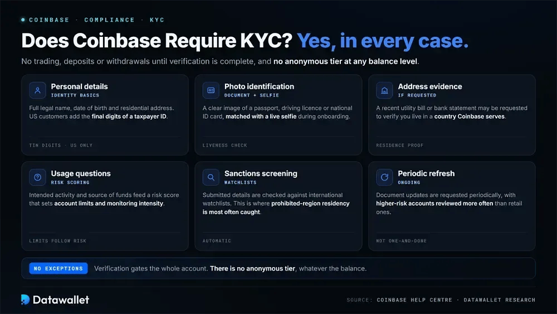557x314 pixels.
Task: Click the COINBASE breadcrumb label
Action: [49, 20]
